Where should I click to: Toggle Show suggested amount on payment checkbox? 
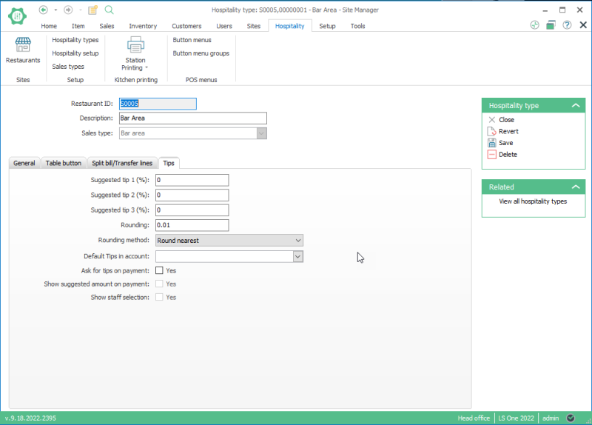(x=159, y=284)
